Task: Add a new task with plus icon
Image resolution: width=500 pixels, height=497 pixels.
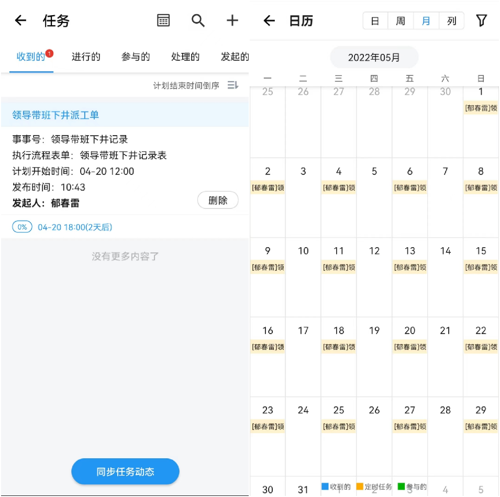Action: [232, 21]
